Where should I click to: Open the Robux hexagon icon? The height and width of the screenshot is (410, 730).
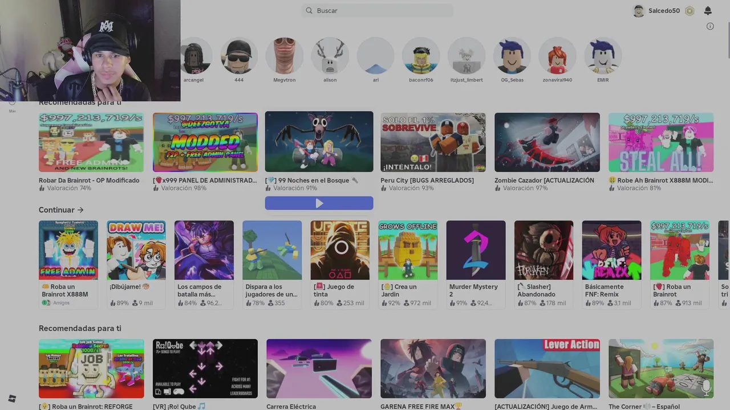point(690,11)
